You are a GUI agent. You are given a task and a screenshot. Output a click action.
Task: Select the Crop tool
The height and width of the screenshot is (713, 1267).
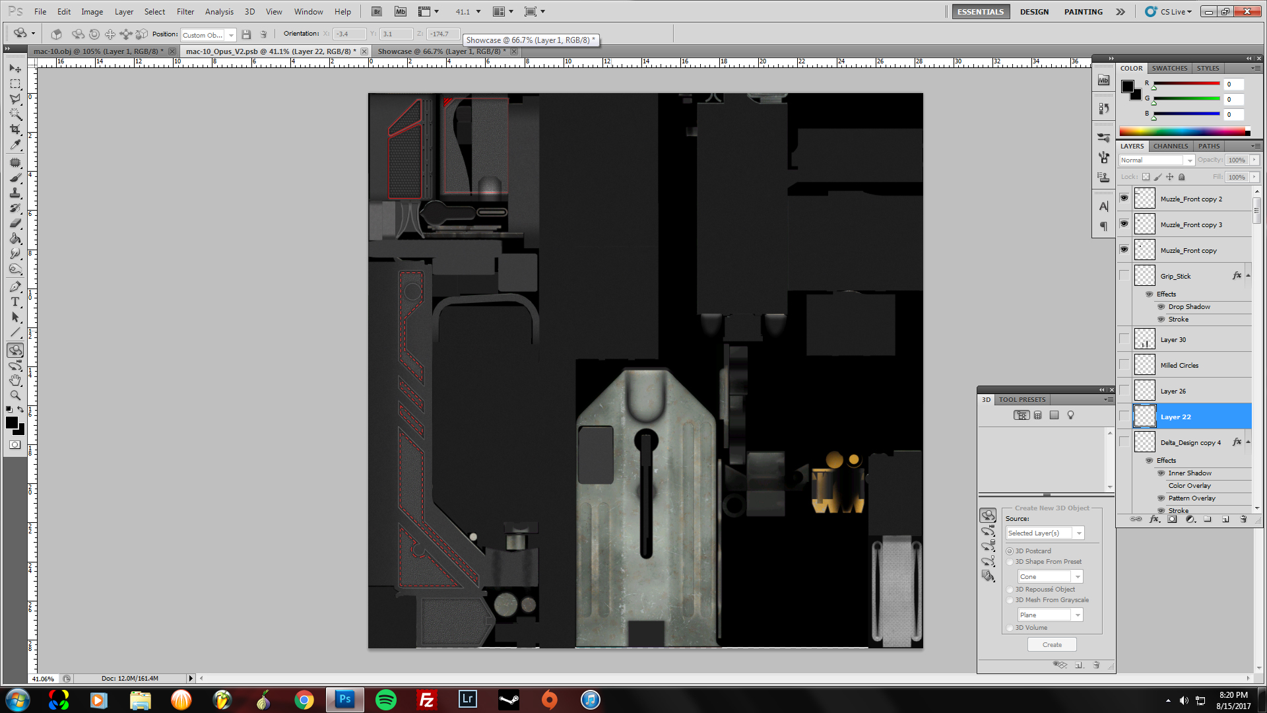click(15, 130)
